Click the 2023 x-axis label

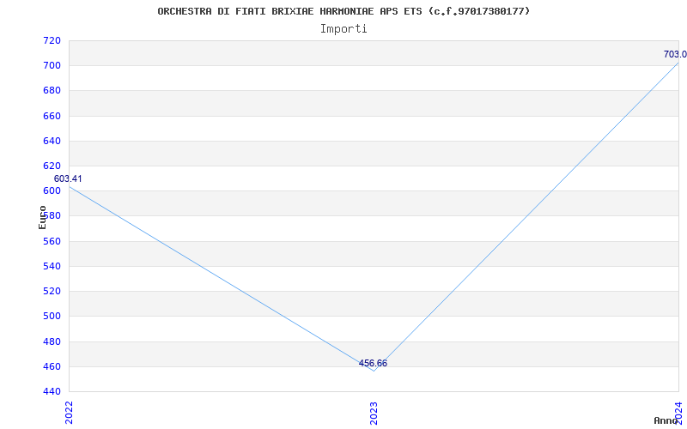click(x=374, y=412)
